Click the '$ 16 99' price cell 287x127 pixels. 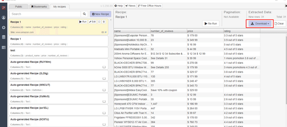pos(205,45)
